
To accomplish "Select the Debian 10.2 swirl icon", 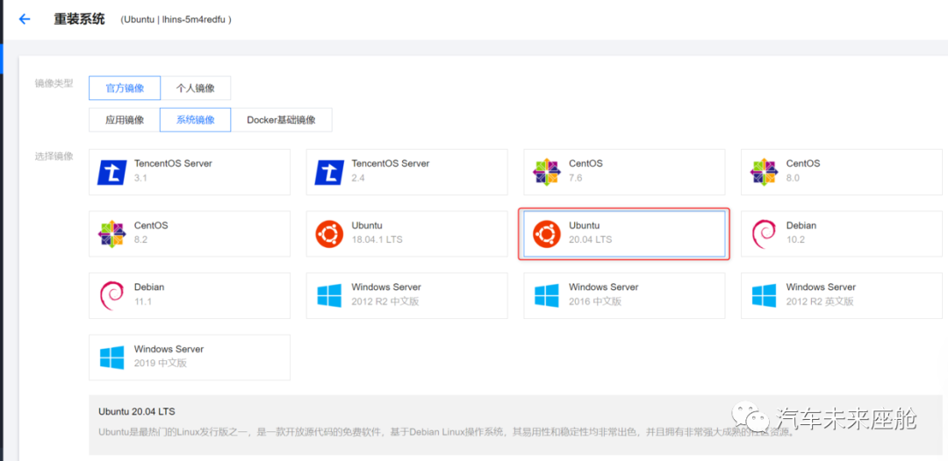I will [x=764, y=233].
